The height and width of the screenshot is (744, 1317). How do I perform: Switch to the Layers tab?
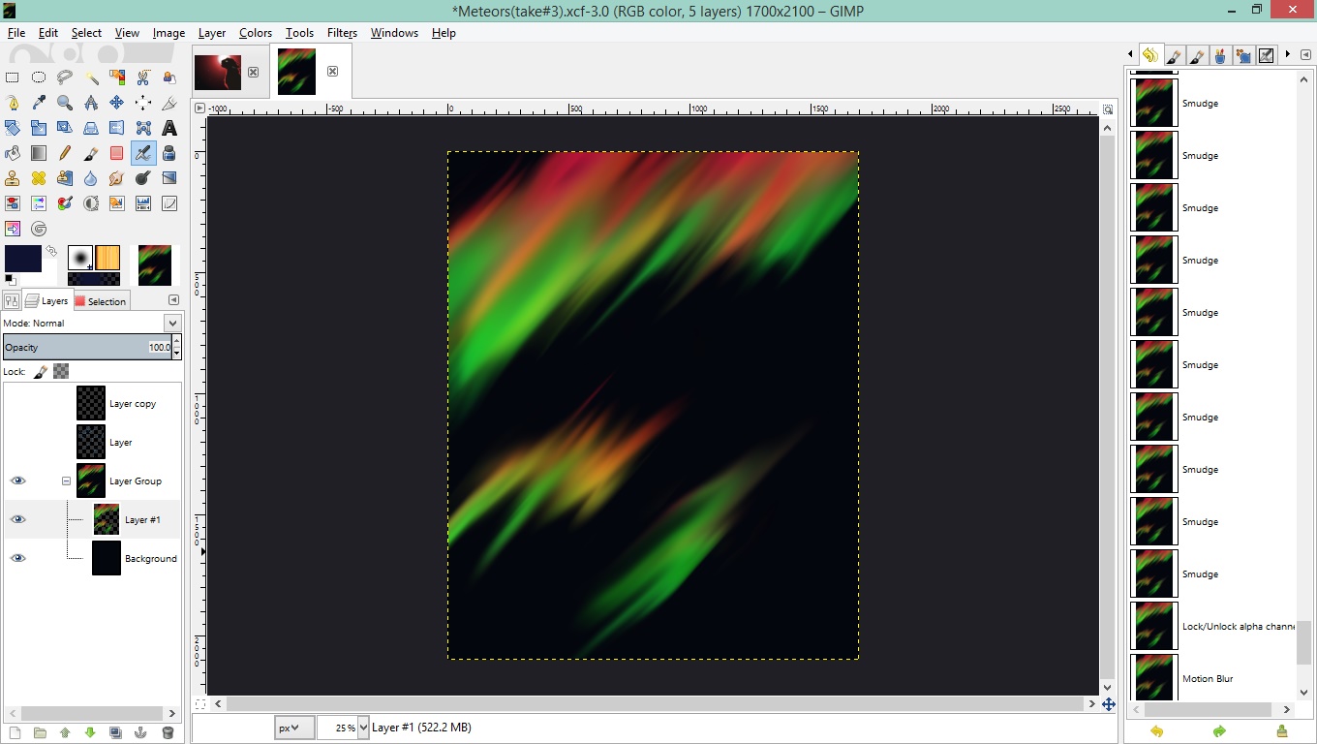(x=46, y=300)
